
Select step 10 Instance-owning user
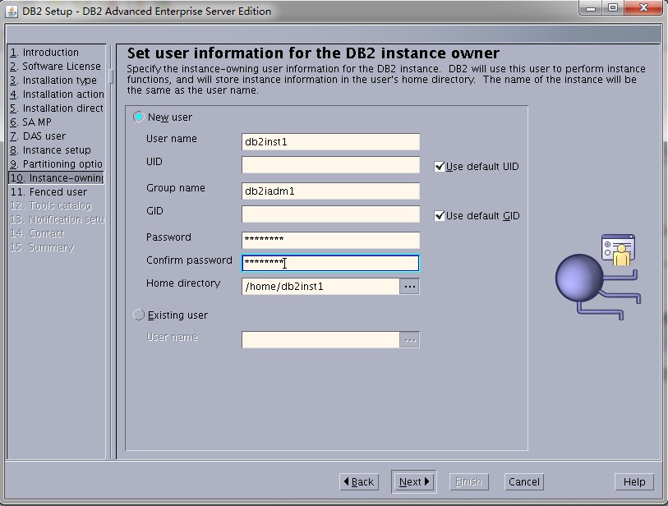point(56,178)
